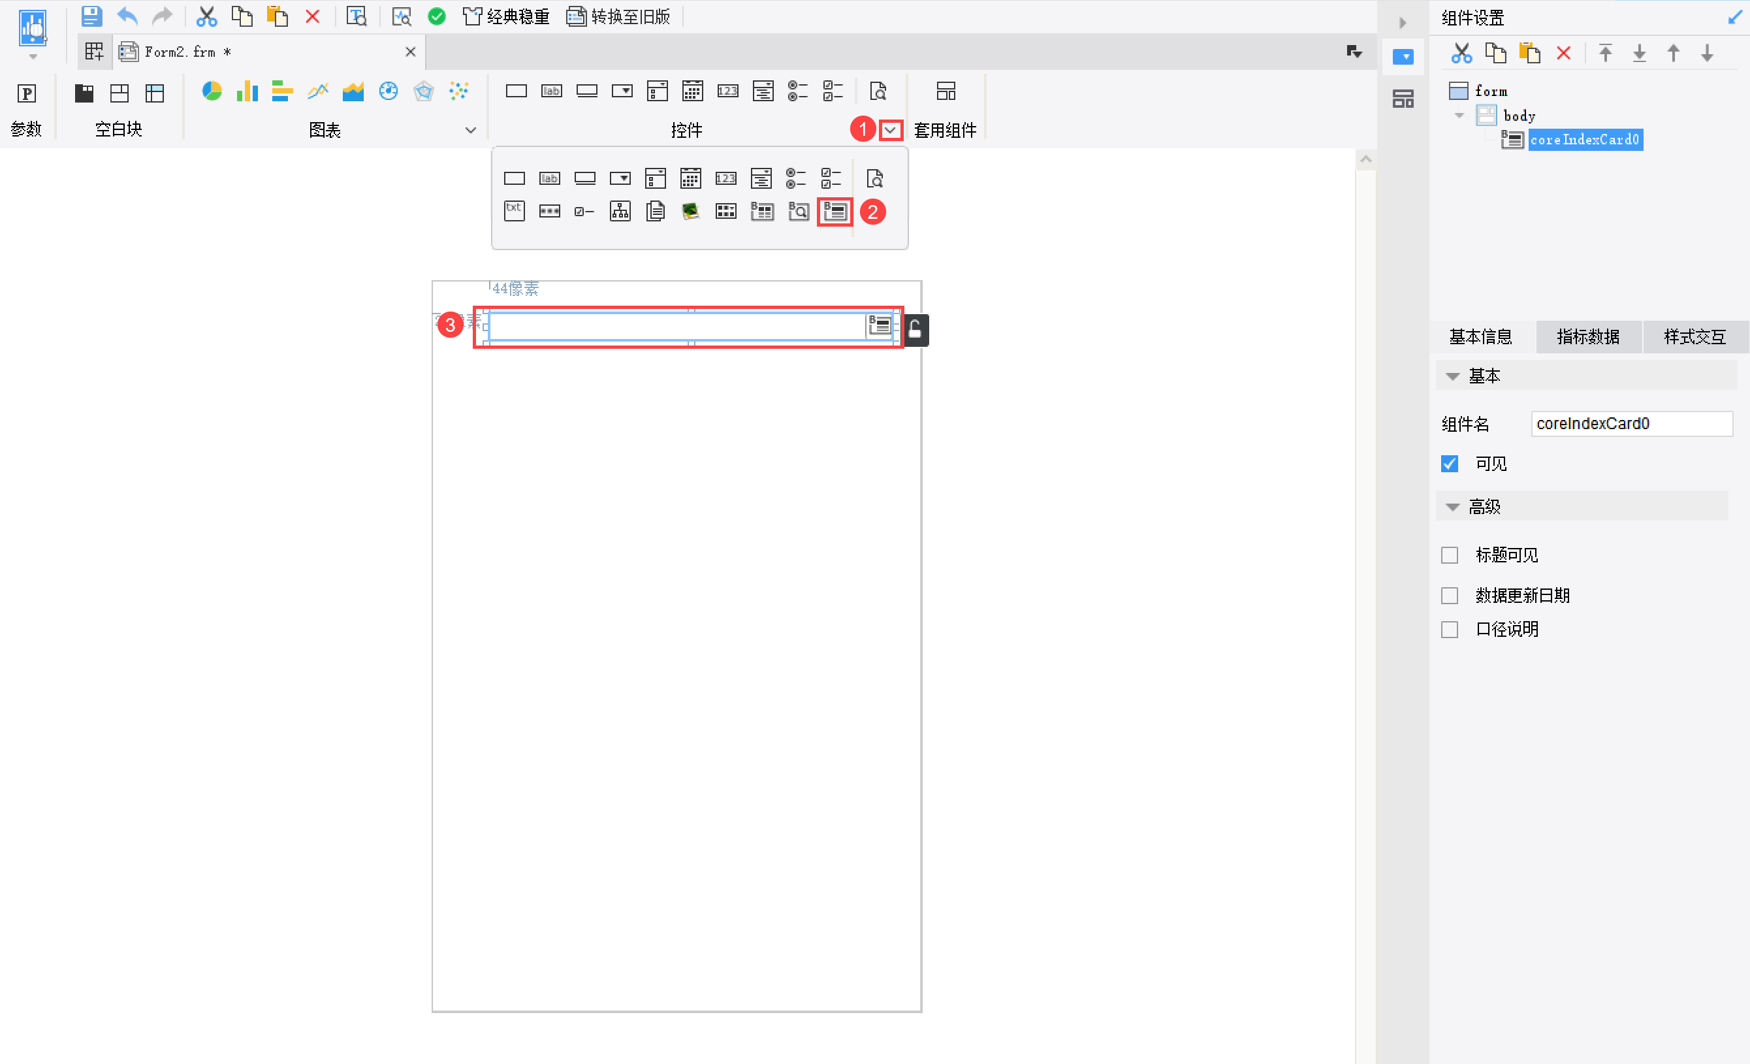Uncheck the 可见 checkbox

click(1450, 464)
